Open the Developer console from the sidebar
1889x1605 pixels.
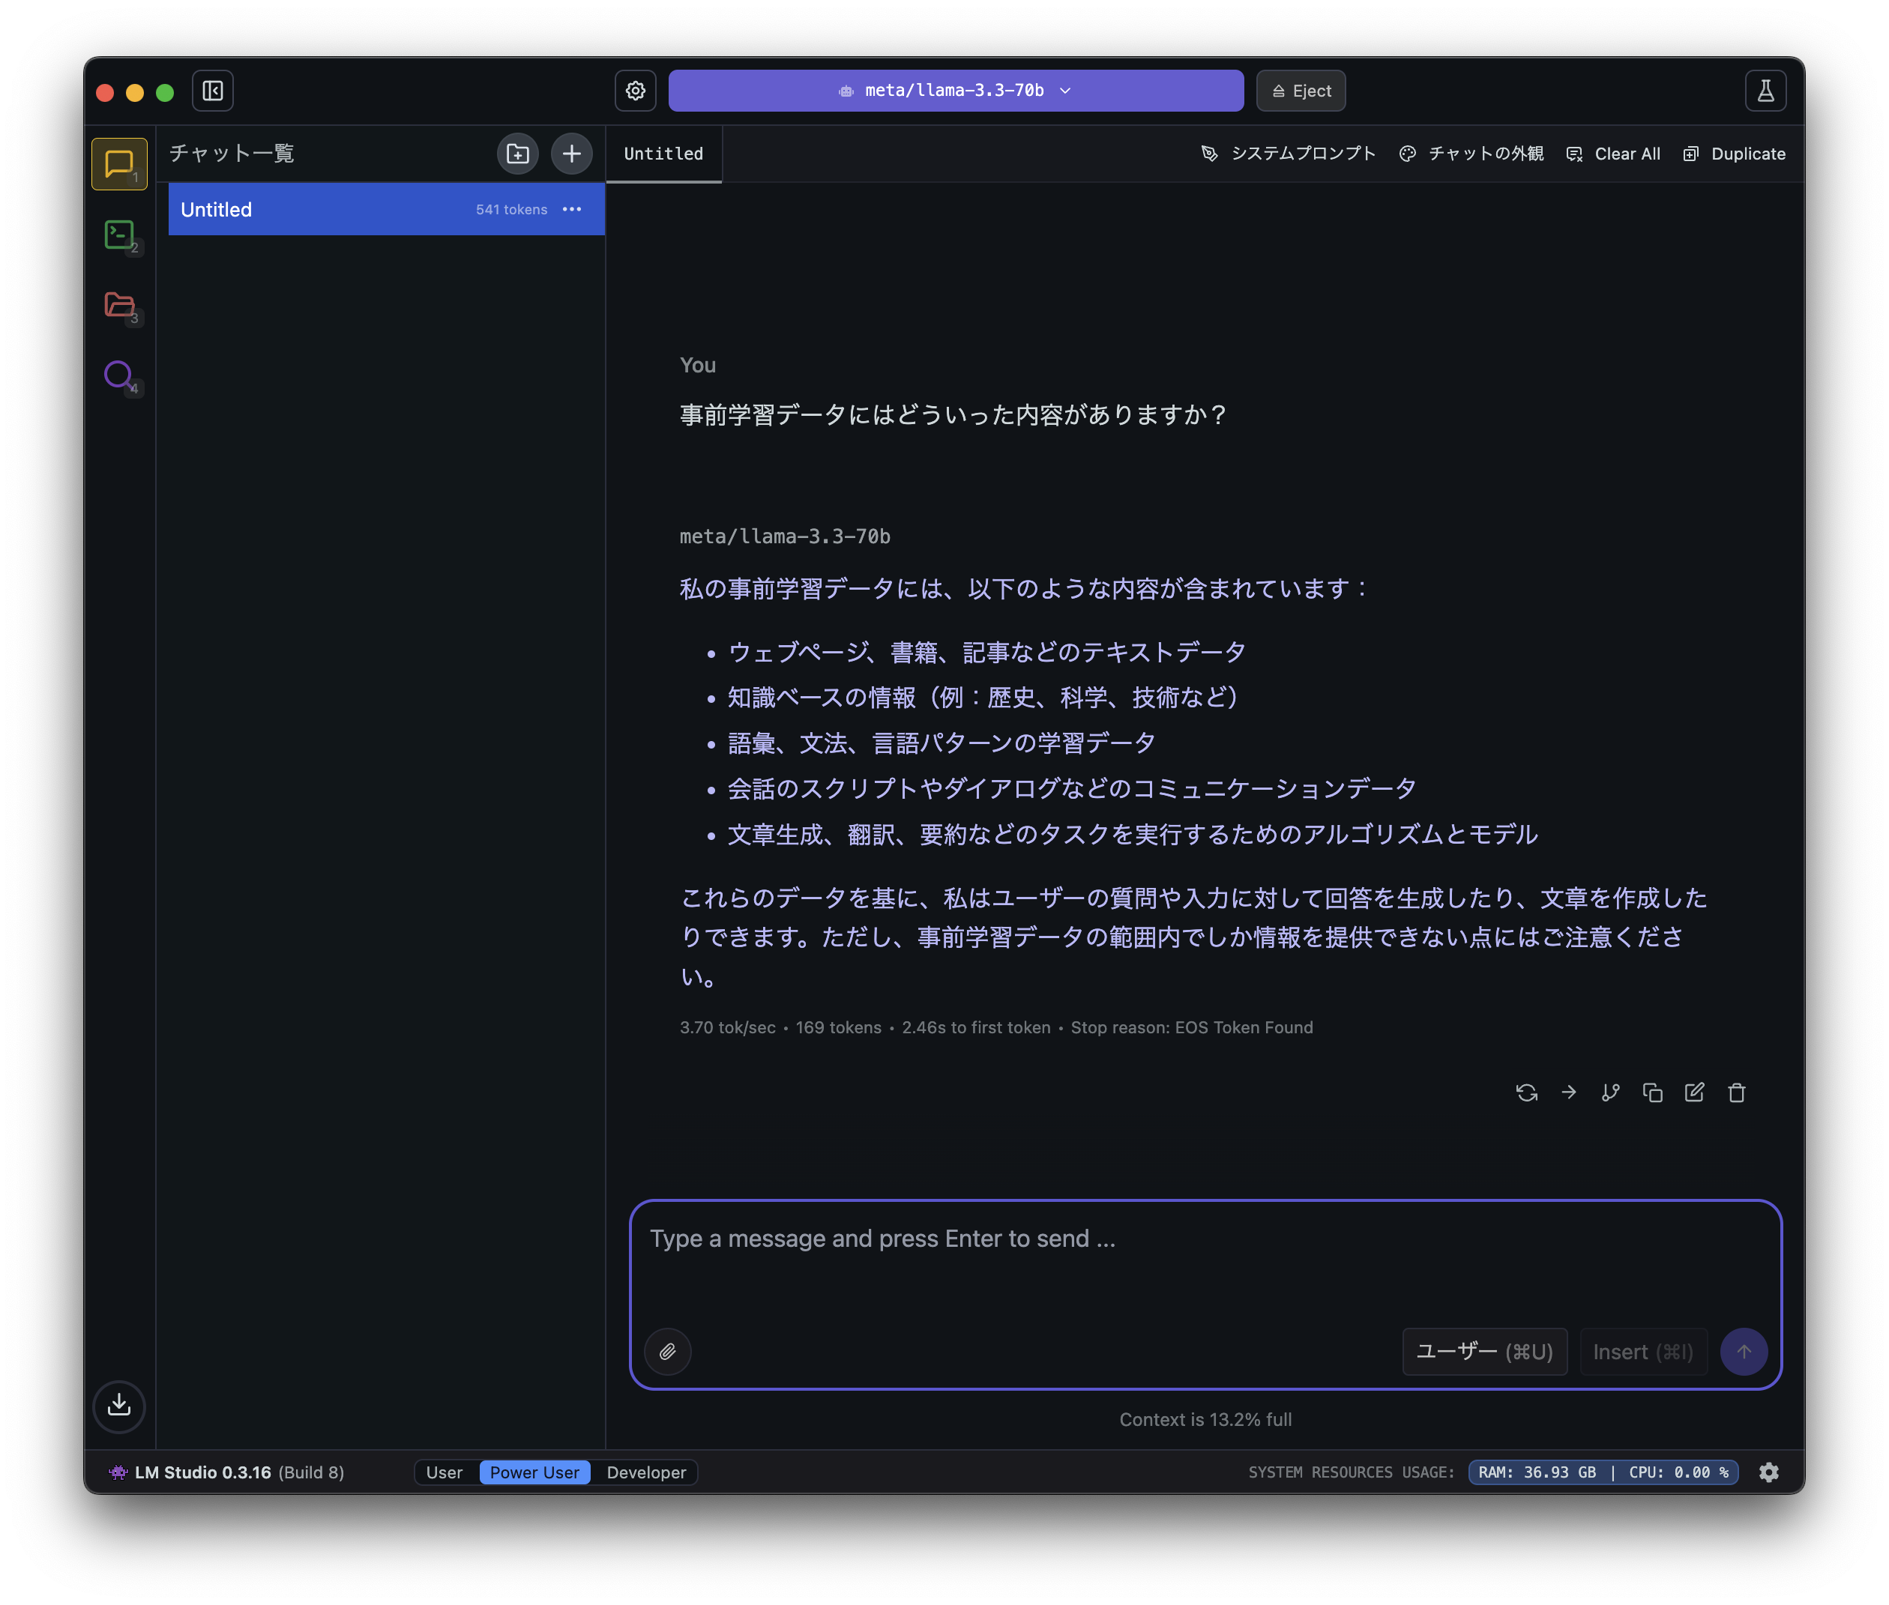pos(118,235)
